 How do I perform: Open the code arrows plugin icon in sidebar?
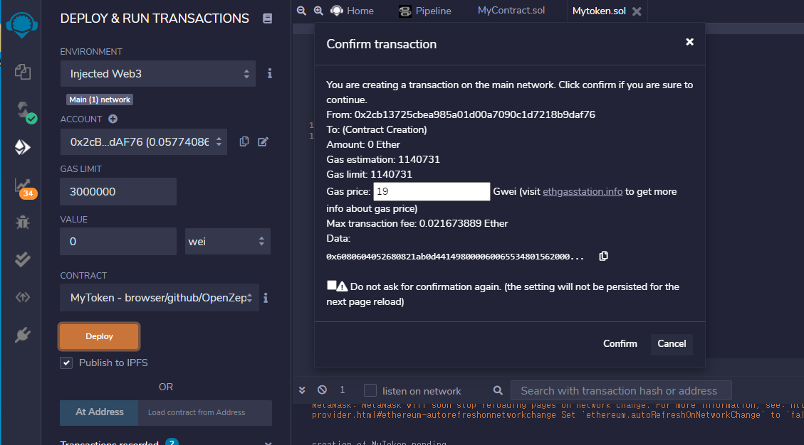pos(23,297)
